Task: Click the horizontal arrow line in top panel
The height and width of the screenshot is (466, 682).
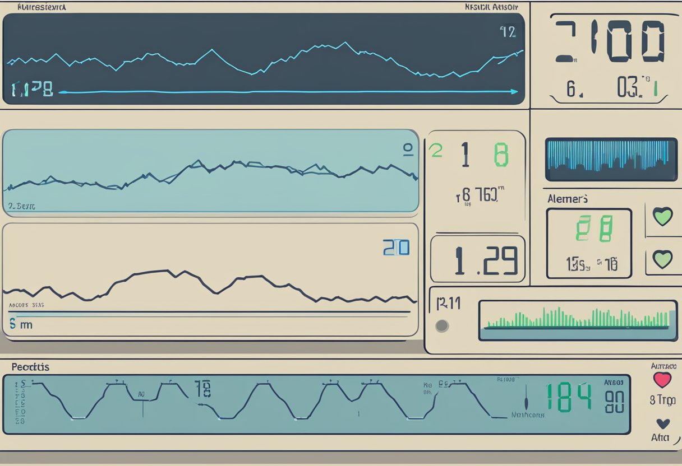Action: coord(288,91)
